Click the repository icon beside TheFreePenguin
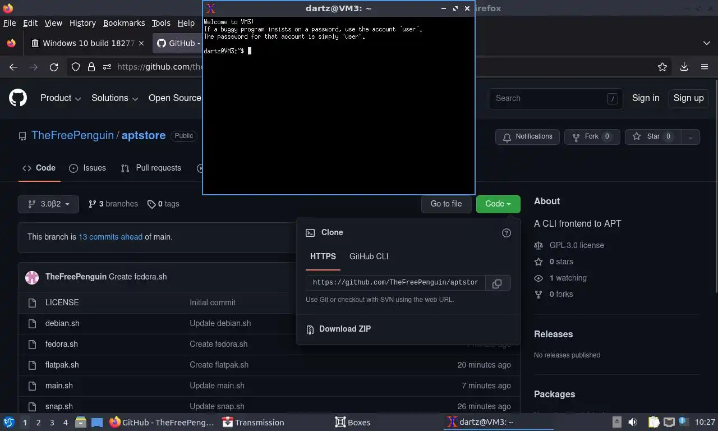Screen dimensions: 718x431 tap(22, 136)
